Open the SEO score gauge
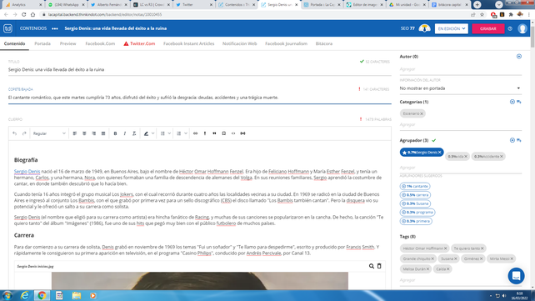535x301 pixels. point(424,28)
